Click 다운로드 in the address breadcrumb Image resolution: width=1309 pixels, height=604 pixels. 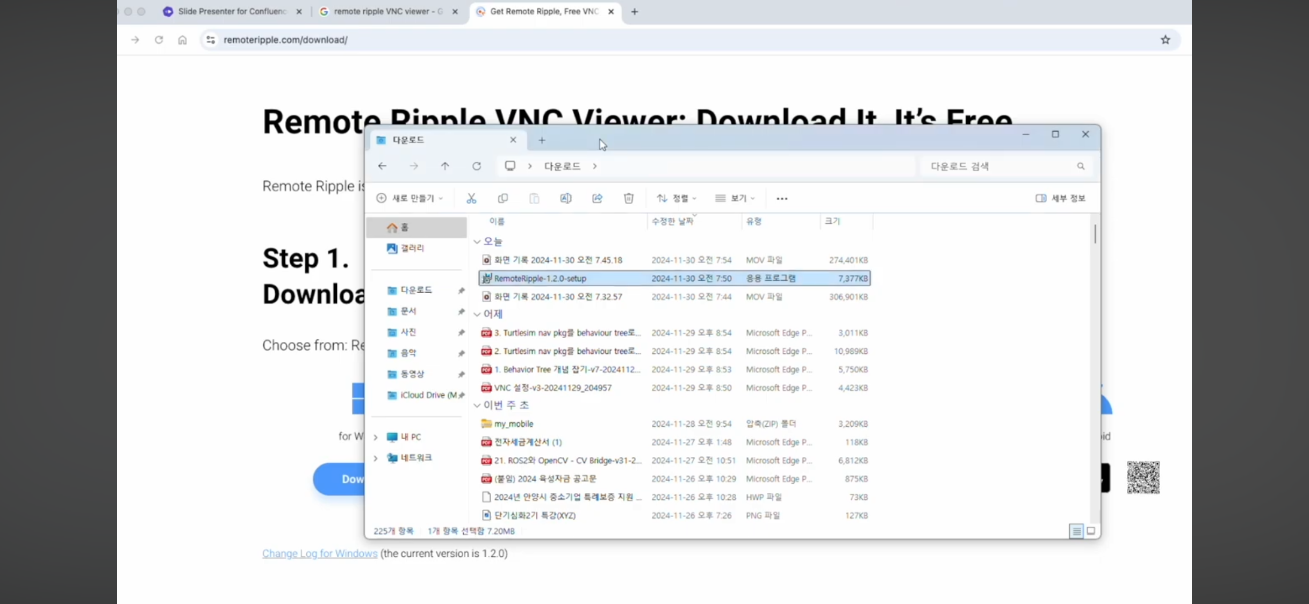562,166
